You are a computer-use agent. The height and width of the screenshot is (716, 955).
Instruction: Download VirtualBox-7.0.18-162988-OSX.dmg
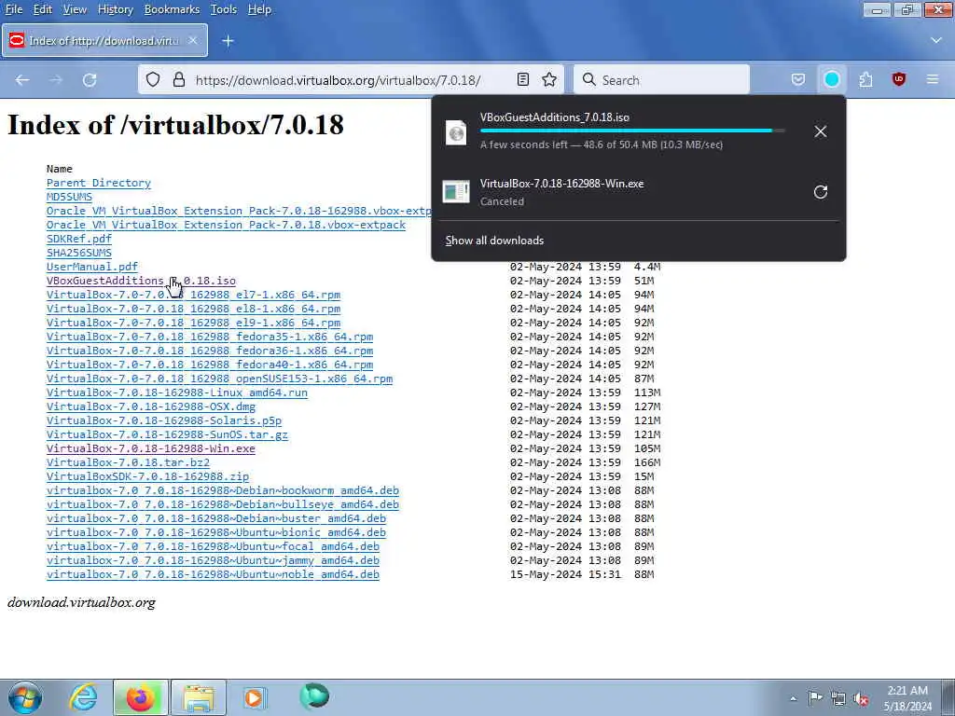151,406
